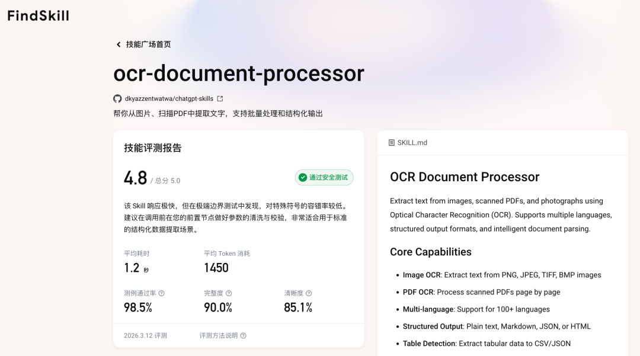Click the green checkmark icon in the safety badge
The image size is (640, 356).
tap(303, 177)
